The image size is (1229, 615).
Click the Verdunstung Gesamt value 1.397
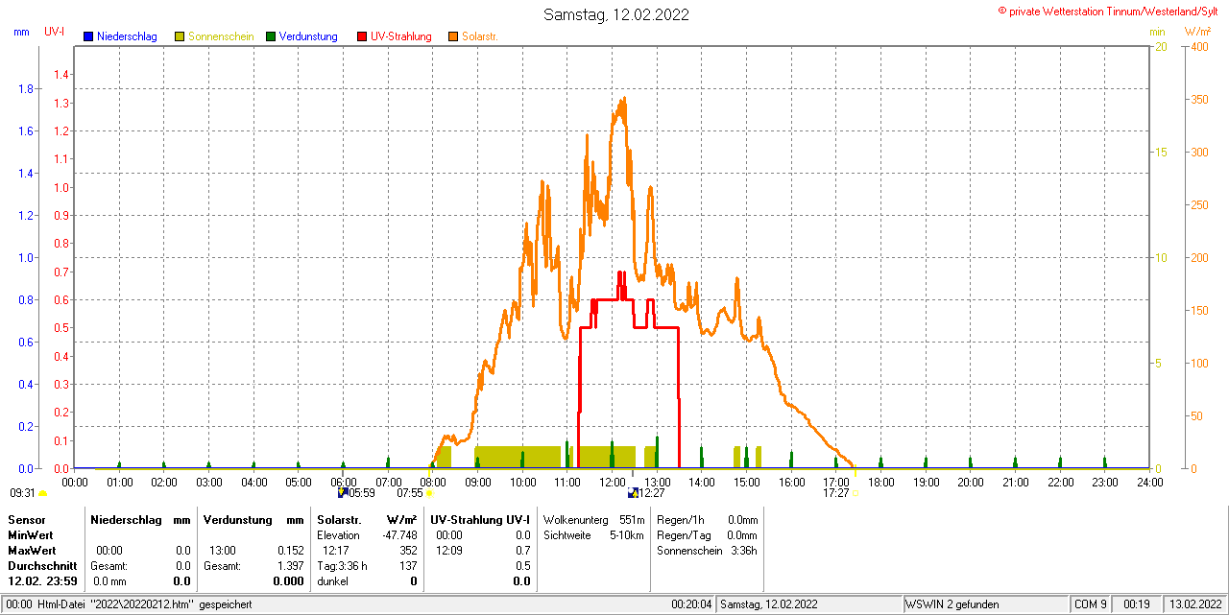[290, 565]
